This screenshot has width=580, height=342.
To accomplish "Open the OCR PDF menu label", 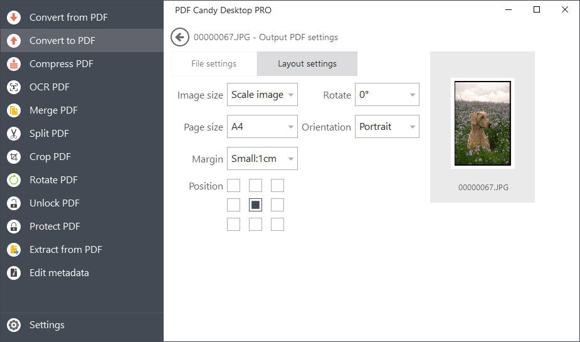I will point(50,87).
